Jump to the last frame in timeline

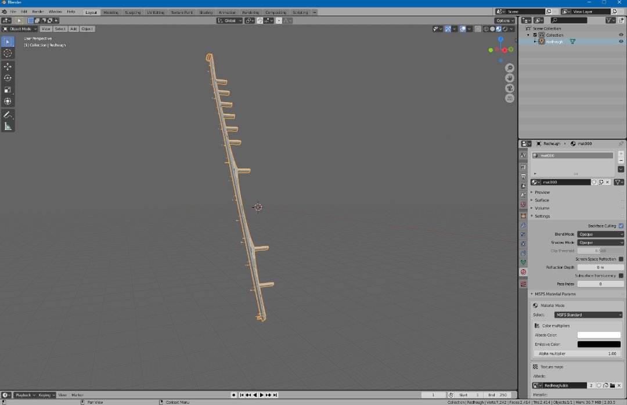tap(275, 395)
